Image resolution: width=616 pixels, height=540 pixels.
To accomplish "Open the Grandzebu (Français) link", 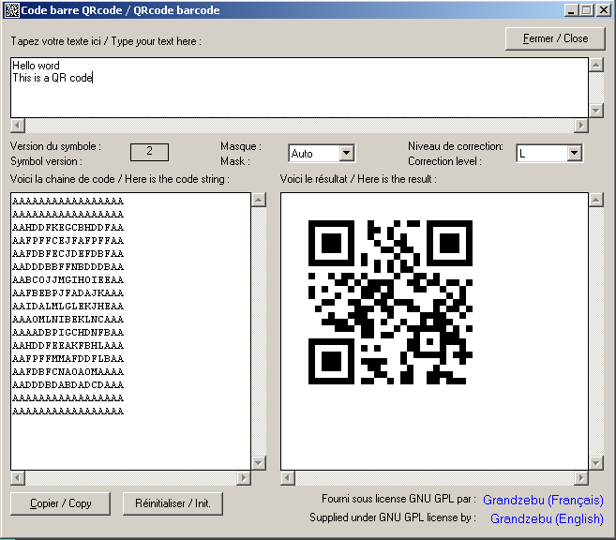I will pos(543,500).
